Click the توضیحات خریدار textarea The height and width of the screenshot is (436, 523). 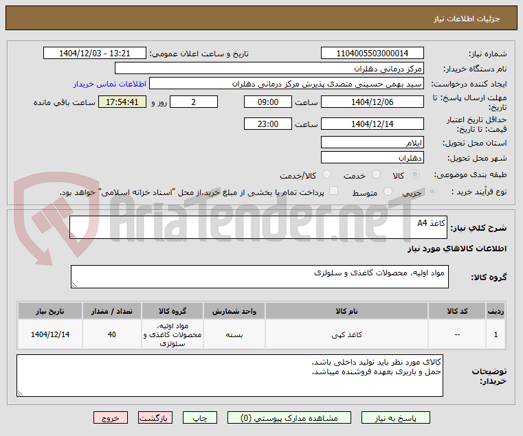230,376
